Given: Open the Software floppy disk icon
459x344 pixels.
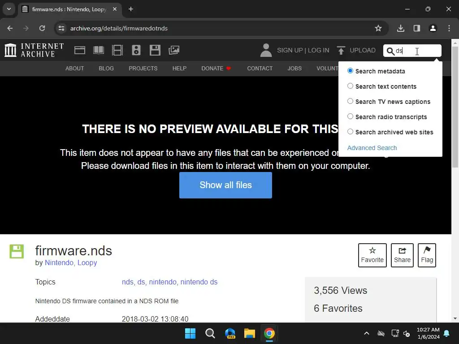Looking at the screenshot, I should click(155, 50).
